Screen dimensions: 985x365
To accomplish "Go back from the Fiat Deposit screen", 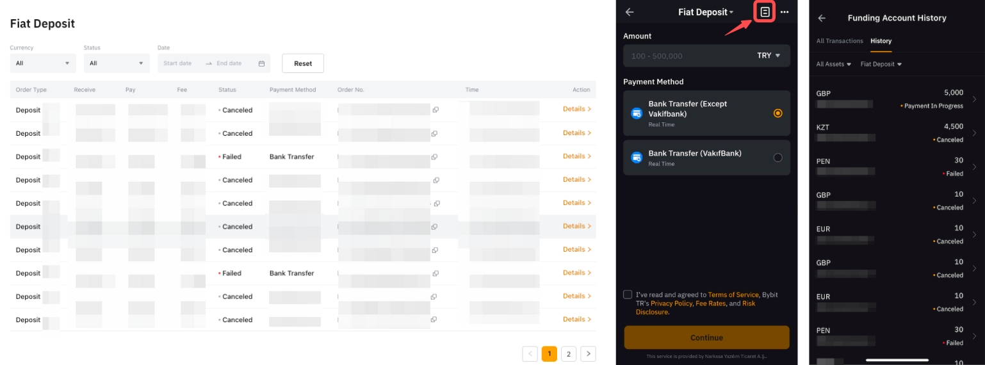I will [630, 12].
